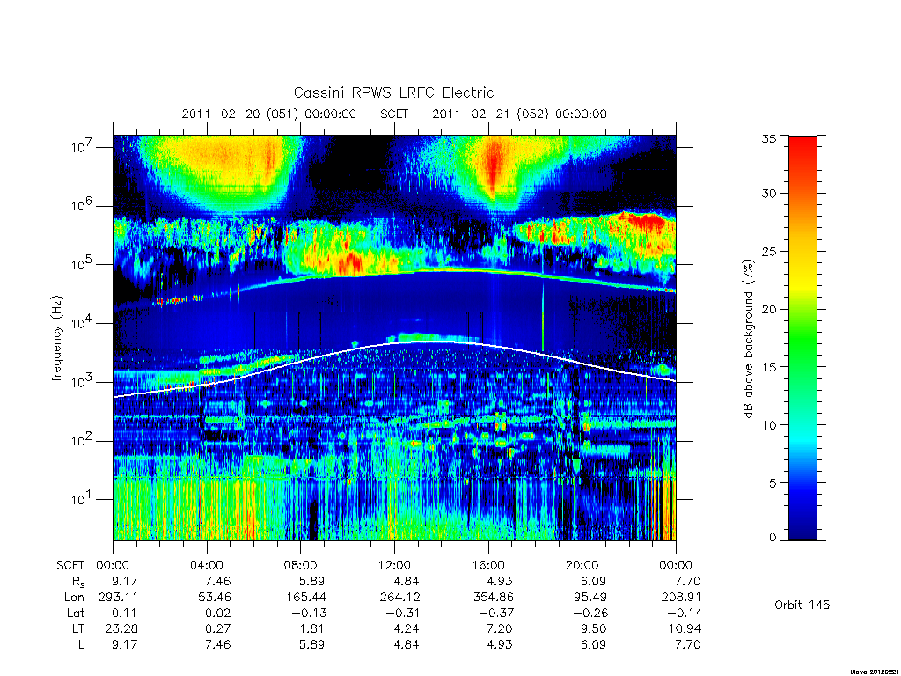This screenshot has width=901, height=676.
Task: Click longitude value "264.12"
Action: coord(400,598)
